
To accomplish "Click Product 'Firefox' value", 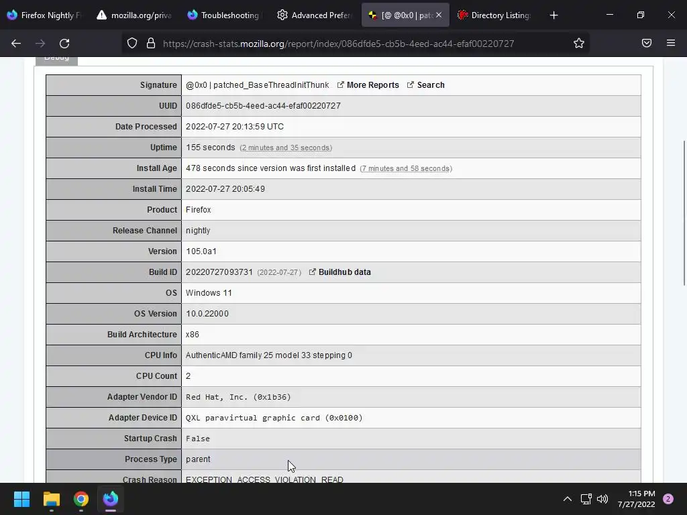I will [x=198, y=210].
